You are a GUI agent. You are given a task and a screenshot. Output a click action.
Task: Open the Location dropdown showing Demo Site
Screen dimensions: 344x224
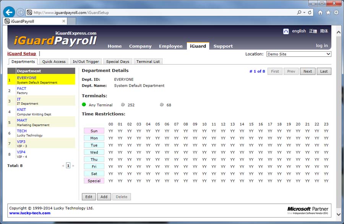(299, 54)
